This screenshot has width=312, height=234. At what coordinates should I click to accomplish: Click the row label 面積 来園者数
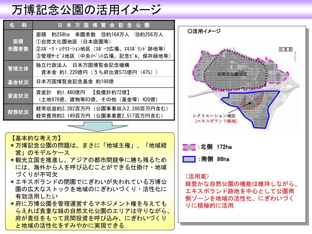tap(18, 45)
